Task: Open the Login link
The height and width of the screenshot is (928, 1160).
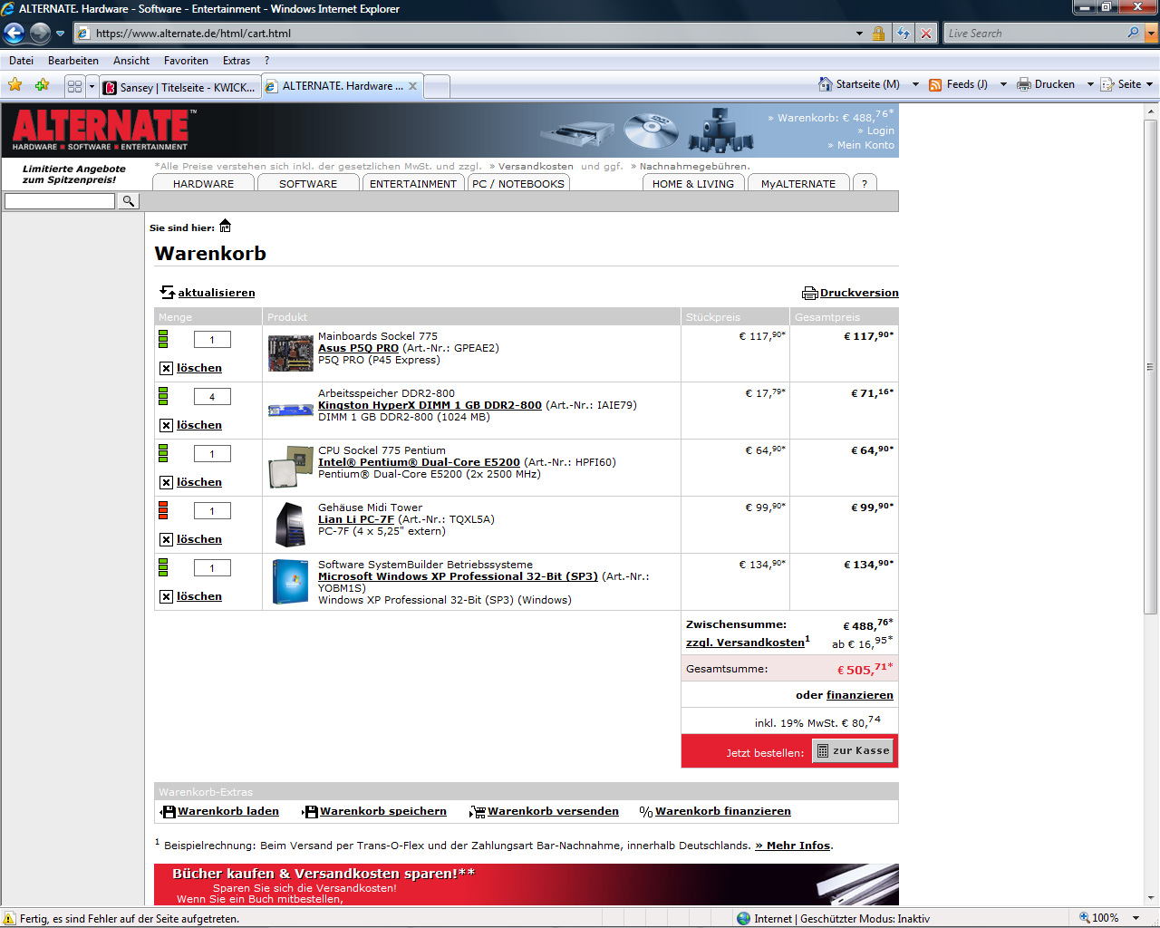Action: 880,130
